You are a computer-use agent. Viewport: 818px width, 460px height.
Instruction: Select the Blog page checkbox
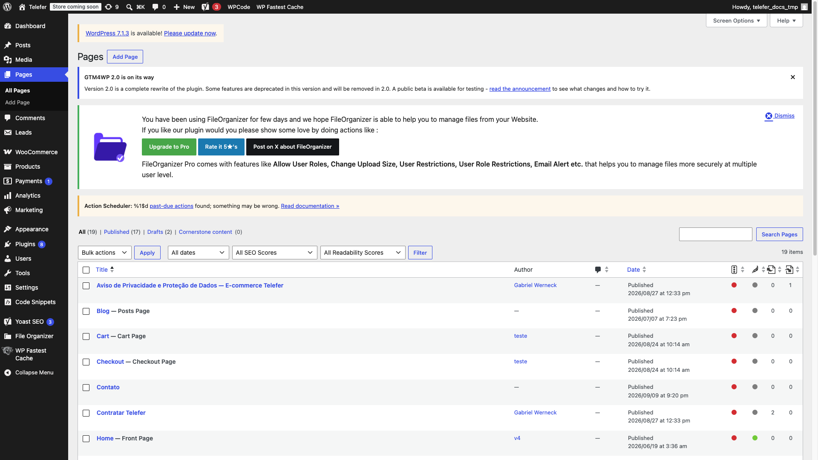pos(86,311)
